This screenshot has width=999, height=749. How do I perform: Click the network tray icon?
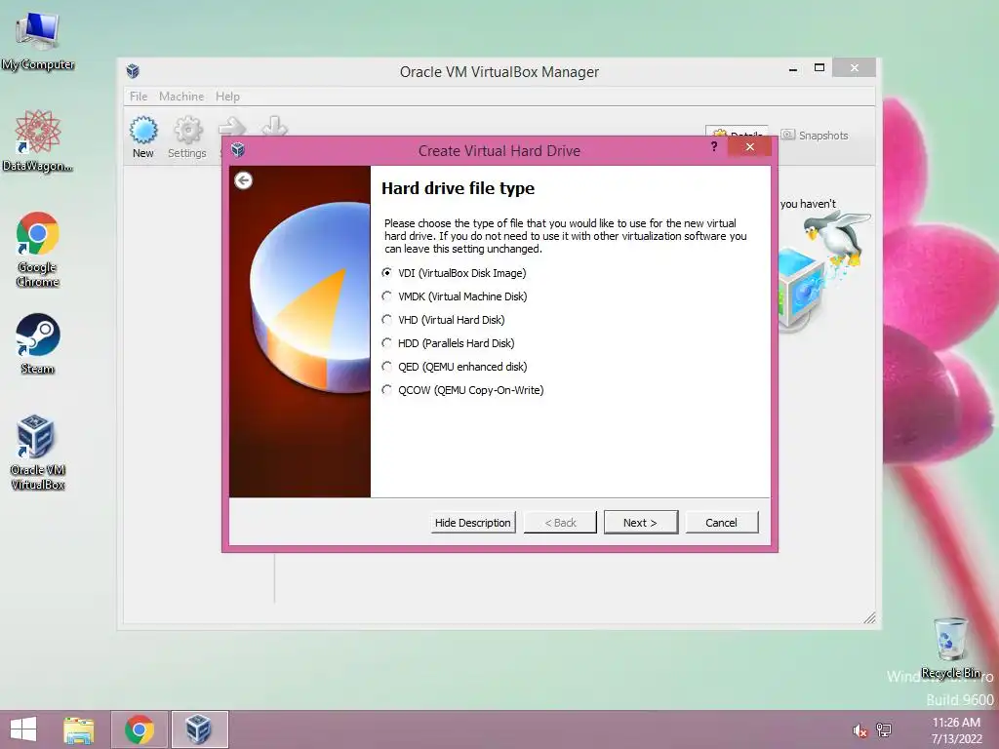pos(884,729)
